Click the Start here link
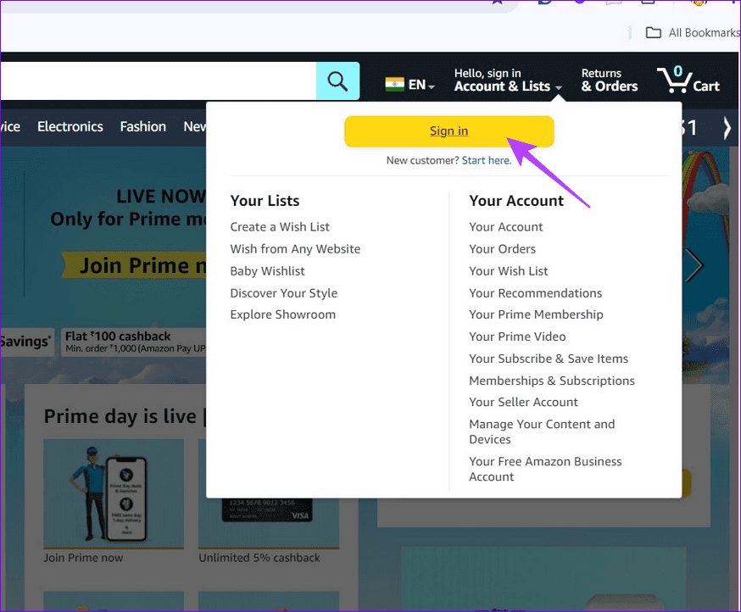Viewport: 741px width, 612px height. pyautogui.click(x=487, y=160)
